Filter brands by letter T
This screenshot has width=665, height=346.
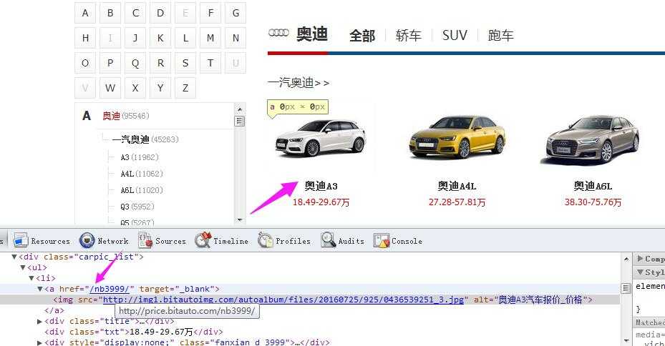(210, 63)
